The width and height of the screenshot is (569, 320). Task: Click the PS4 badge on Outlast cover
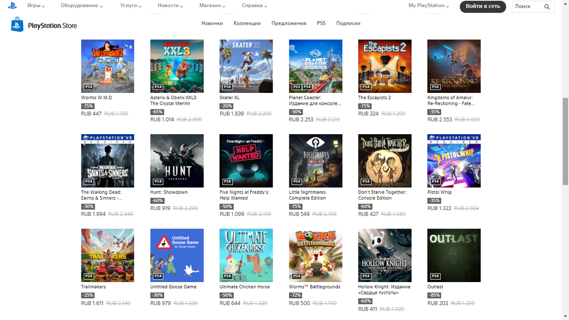(435, 276)
